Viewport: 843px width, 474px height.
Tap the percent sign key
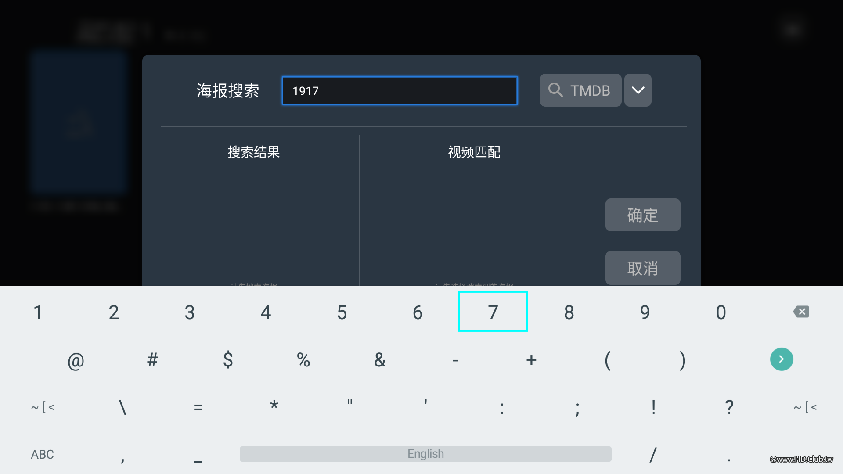coord(303,360)
